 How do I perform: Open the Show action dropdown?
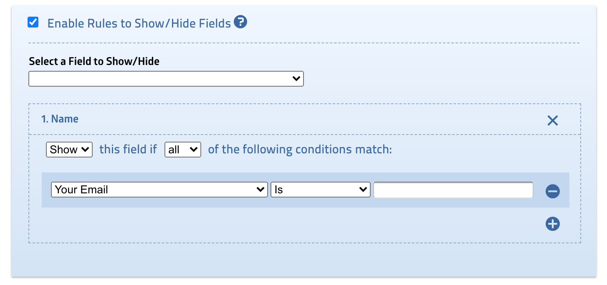(x=69, y=150)
